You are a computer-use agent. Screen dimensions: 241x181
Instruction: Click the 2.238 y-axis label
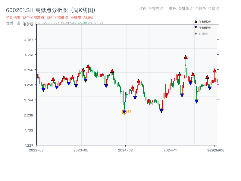pyautogui.click(x=28, y=115)
